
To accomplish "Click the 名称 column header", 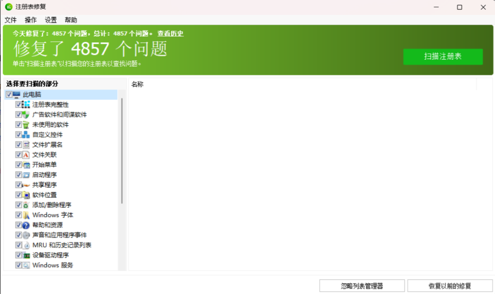I will (x=303, y=84).
